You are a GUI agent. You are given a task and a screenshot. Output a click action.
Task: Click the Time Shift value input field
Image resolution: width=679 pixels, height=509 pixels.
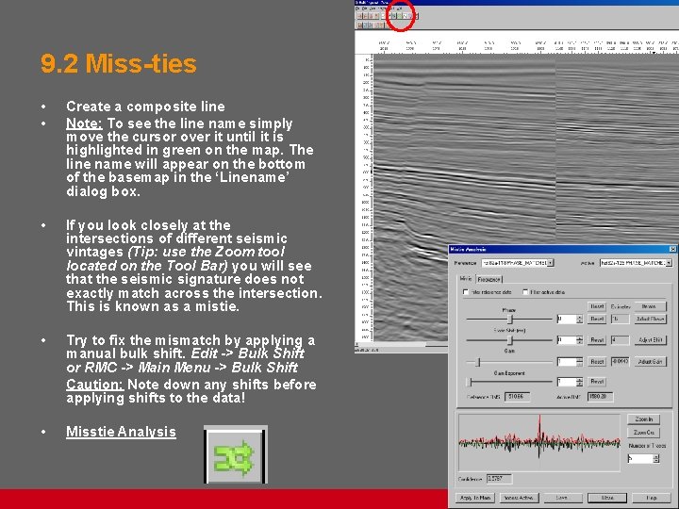(x=567, y=340)
